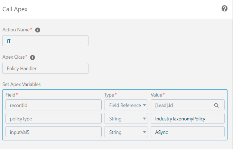The image size is (233, 149).
Task: Expand the String type dropdown for policyType
Action: click(x=126, y=118)
